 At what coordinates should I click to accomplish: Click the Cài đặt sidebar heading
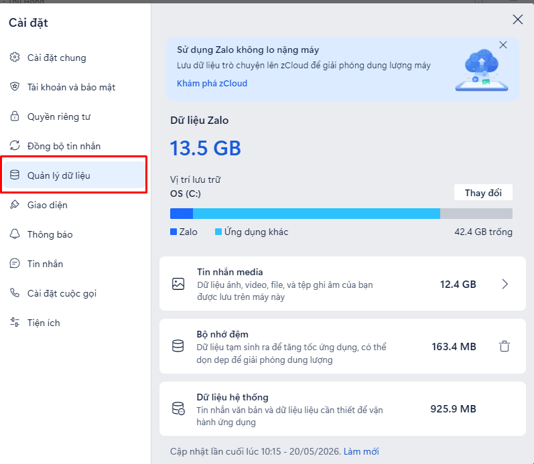tap(28, 23)
